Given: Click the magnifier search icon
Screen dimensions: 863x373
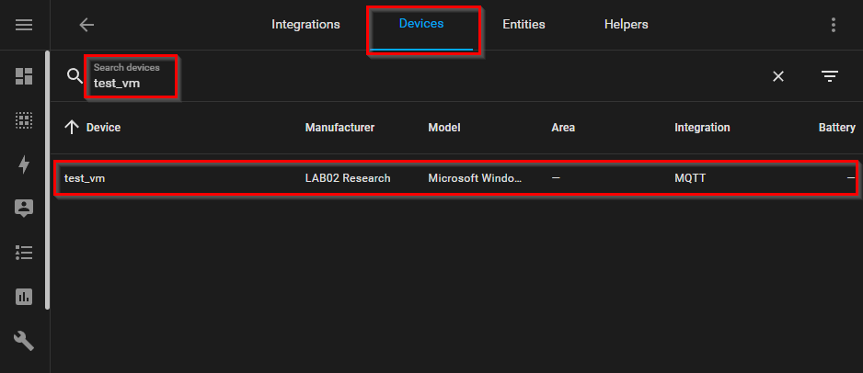Looking at the screenshot, I should tap(75, 76).
